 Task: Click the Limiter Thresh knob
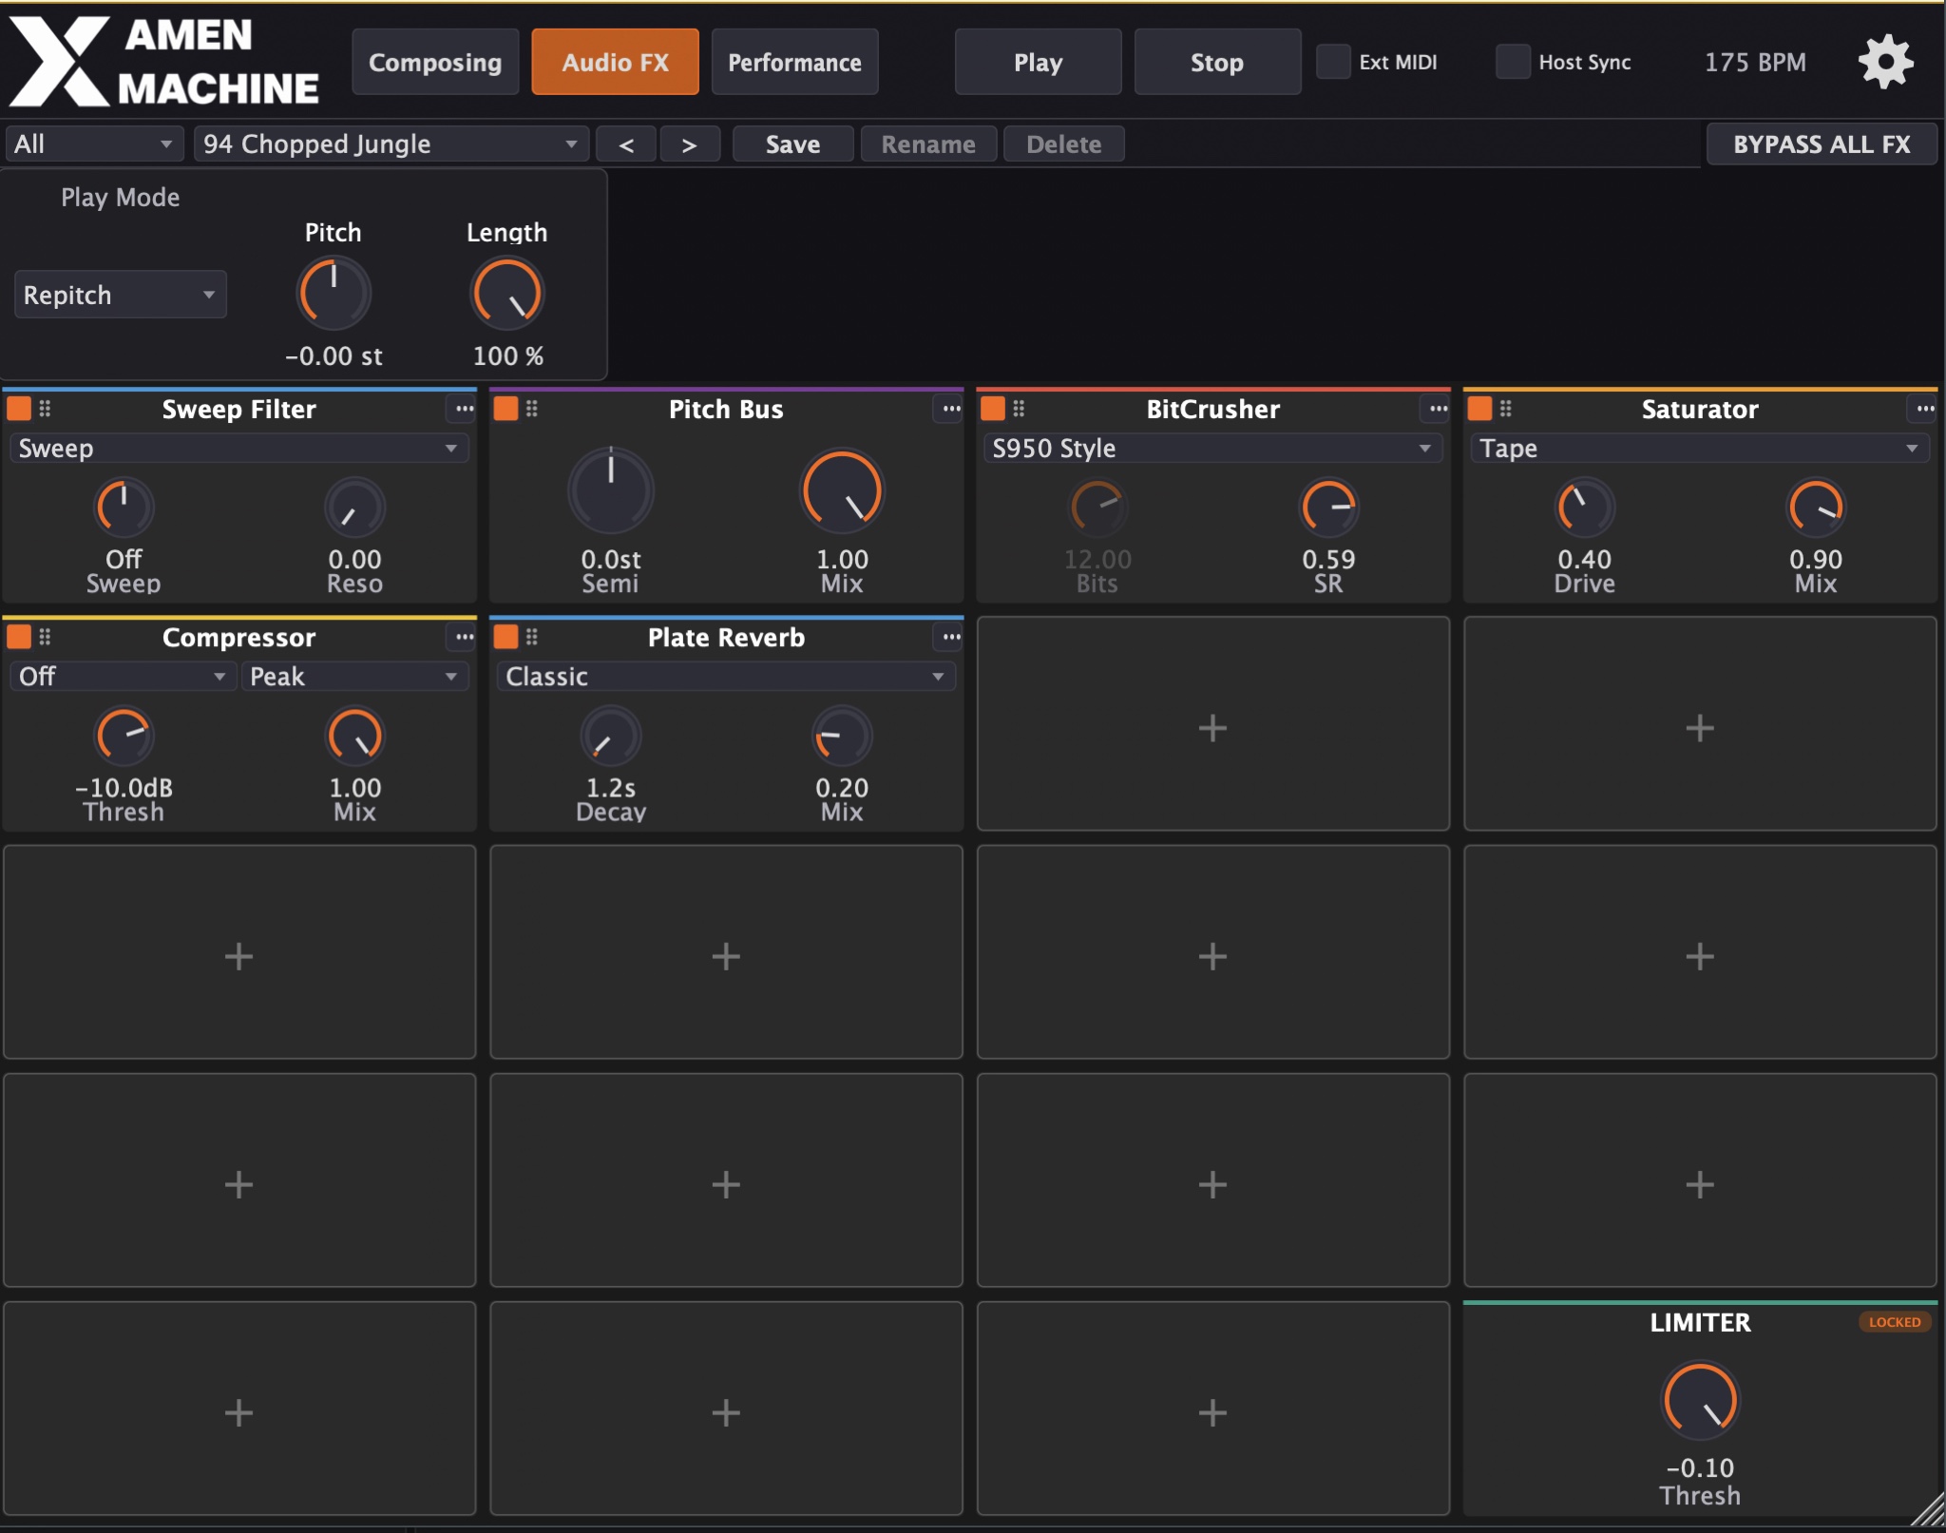tap(1700, 1400)
